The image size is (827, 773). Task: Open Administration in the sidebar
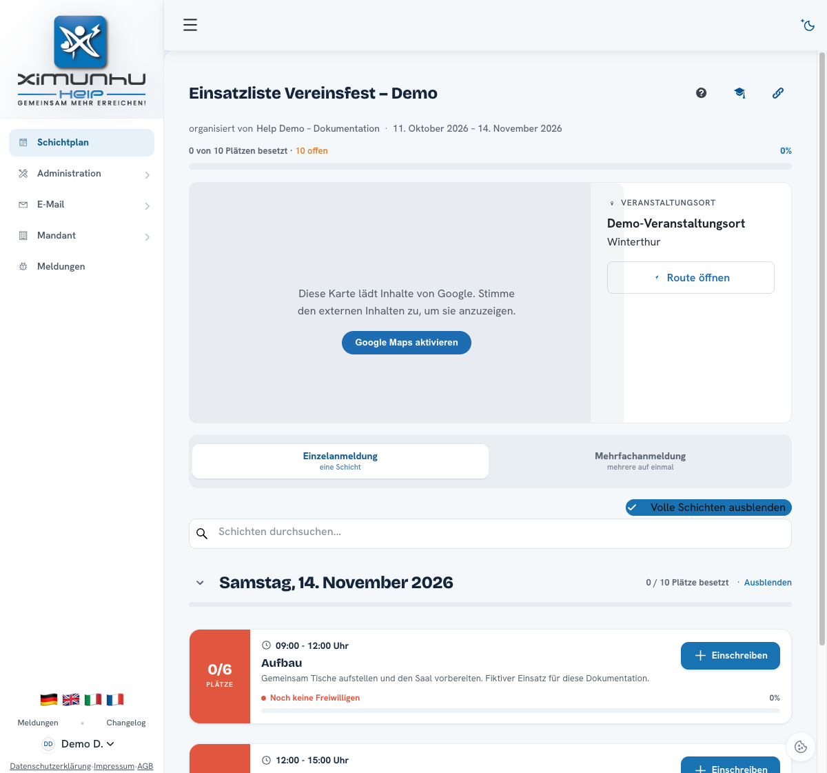[x=81, y=174]
